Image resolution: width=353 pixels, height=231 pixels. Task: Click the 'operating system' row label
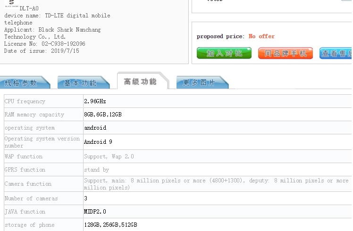click(29, 128)
